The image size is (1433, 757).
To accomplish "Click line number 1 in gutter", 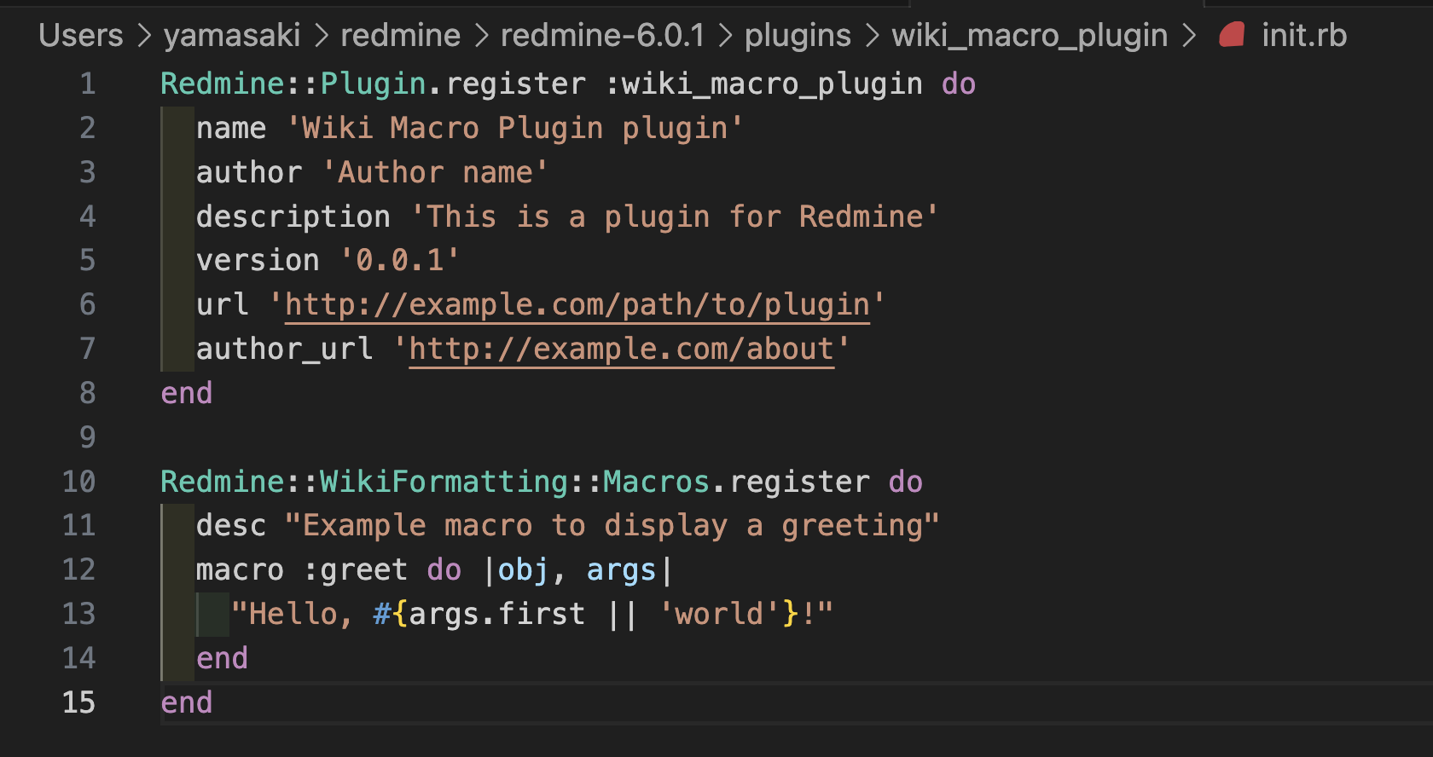I will 88,84.
